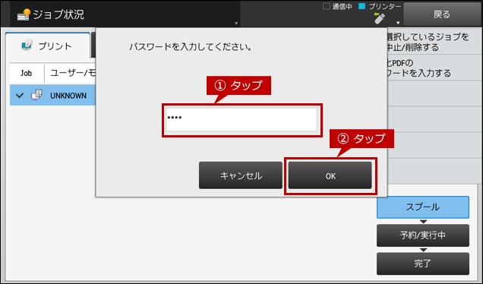483x284 pixels.
Task: Show 完了 jobs list
Action: (x=423, y=263)
